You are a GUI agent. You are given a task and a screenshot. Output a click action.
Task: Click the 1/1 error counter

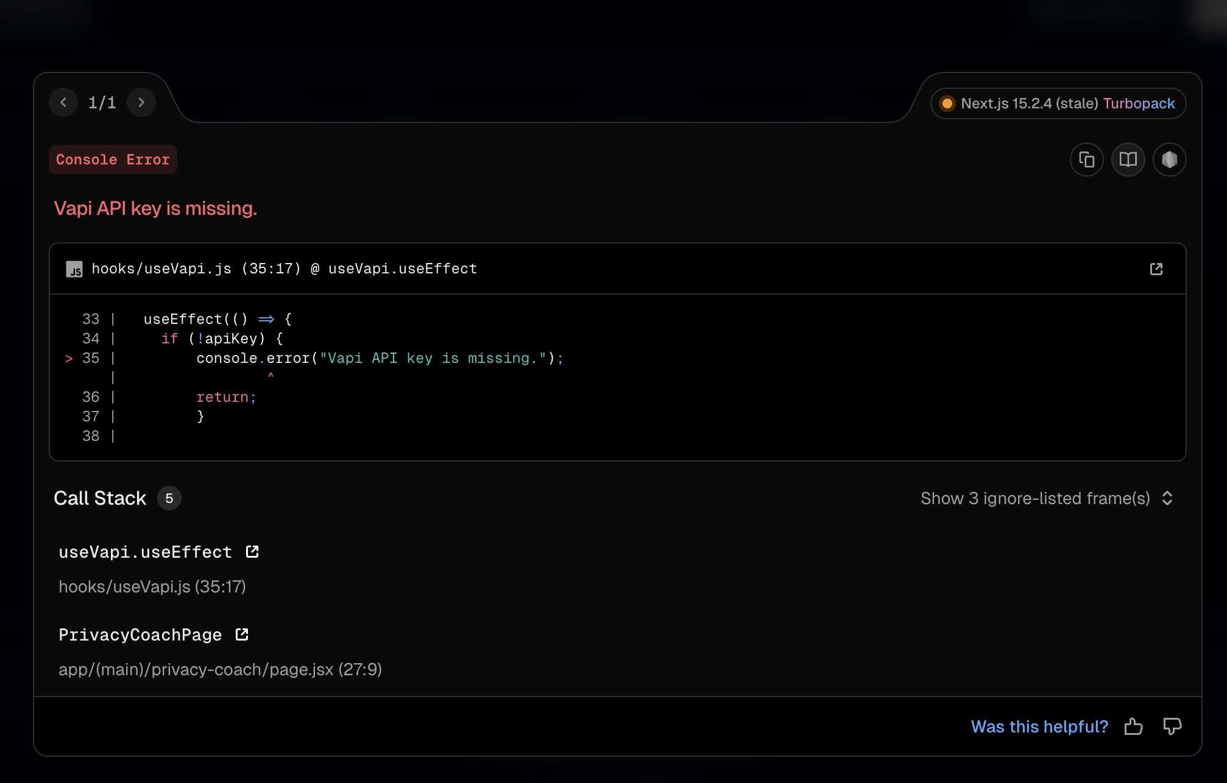[102, 102]
